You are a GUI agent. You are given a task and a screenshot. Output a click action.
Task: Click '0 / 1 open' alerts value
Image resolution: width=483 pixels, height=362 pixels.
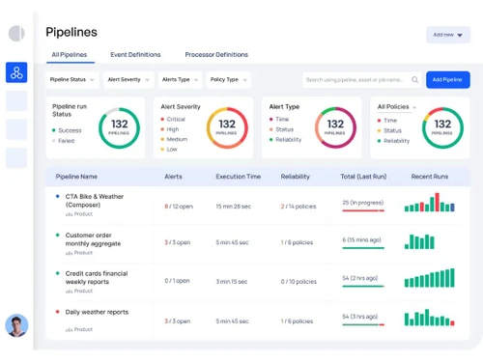tap(177, 281)
